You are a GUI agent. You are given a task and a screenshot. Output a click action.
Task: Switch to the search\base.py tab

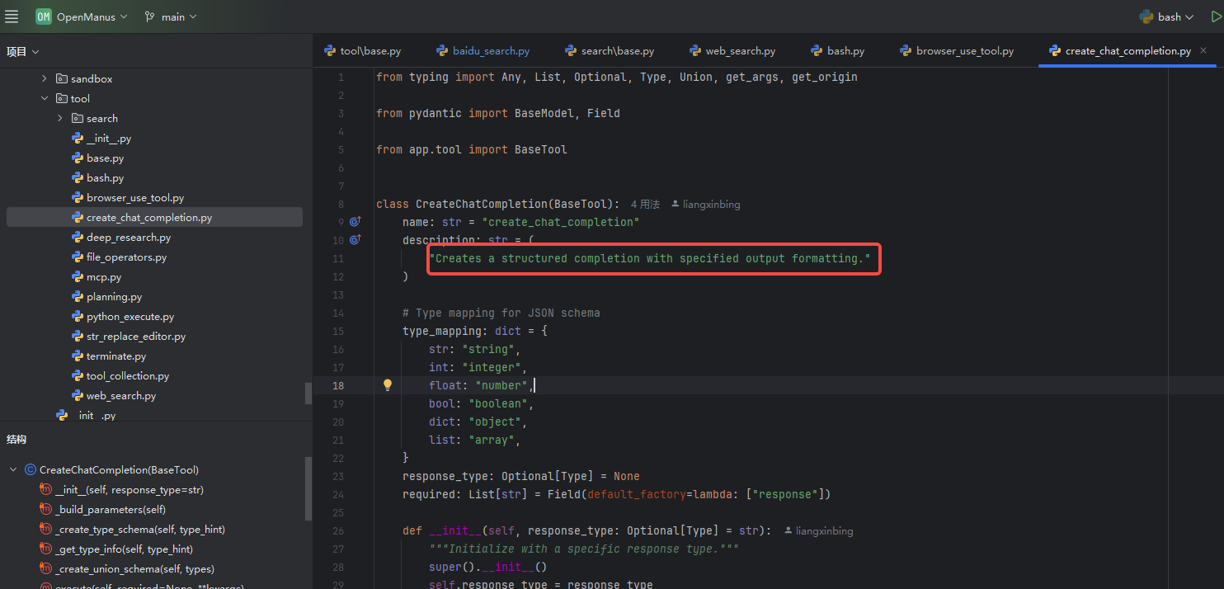pyautogui.click(x=610, y=51)
